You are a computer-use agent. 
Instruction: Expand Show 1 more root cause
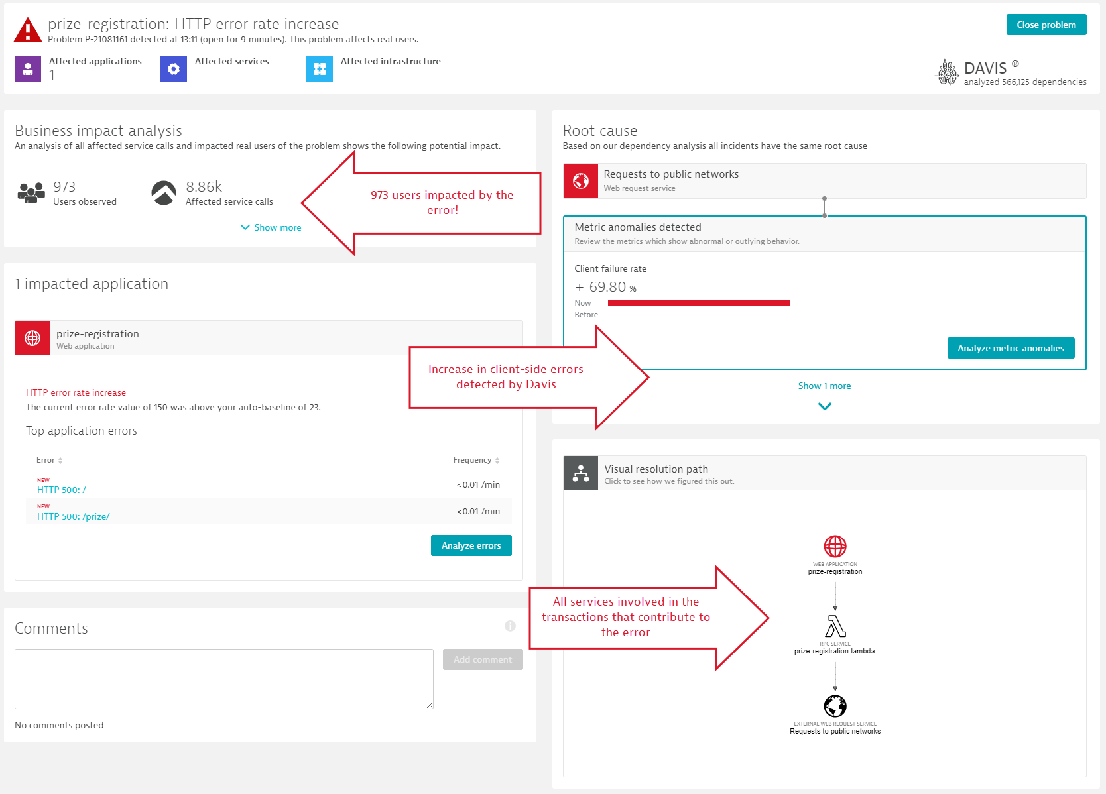pos(824,386)
